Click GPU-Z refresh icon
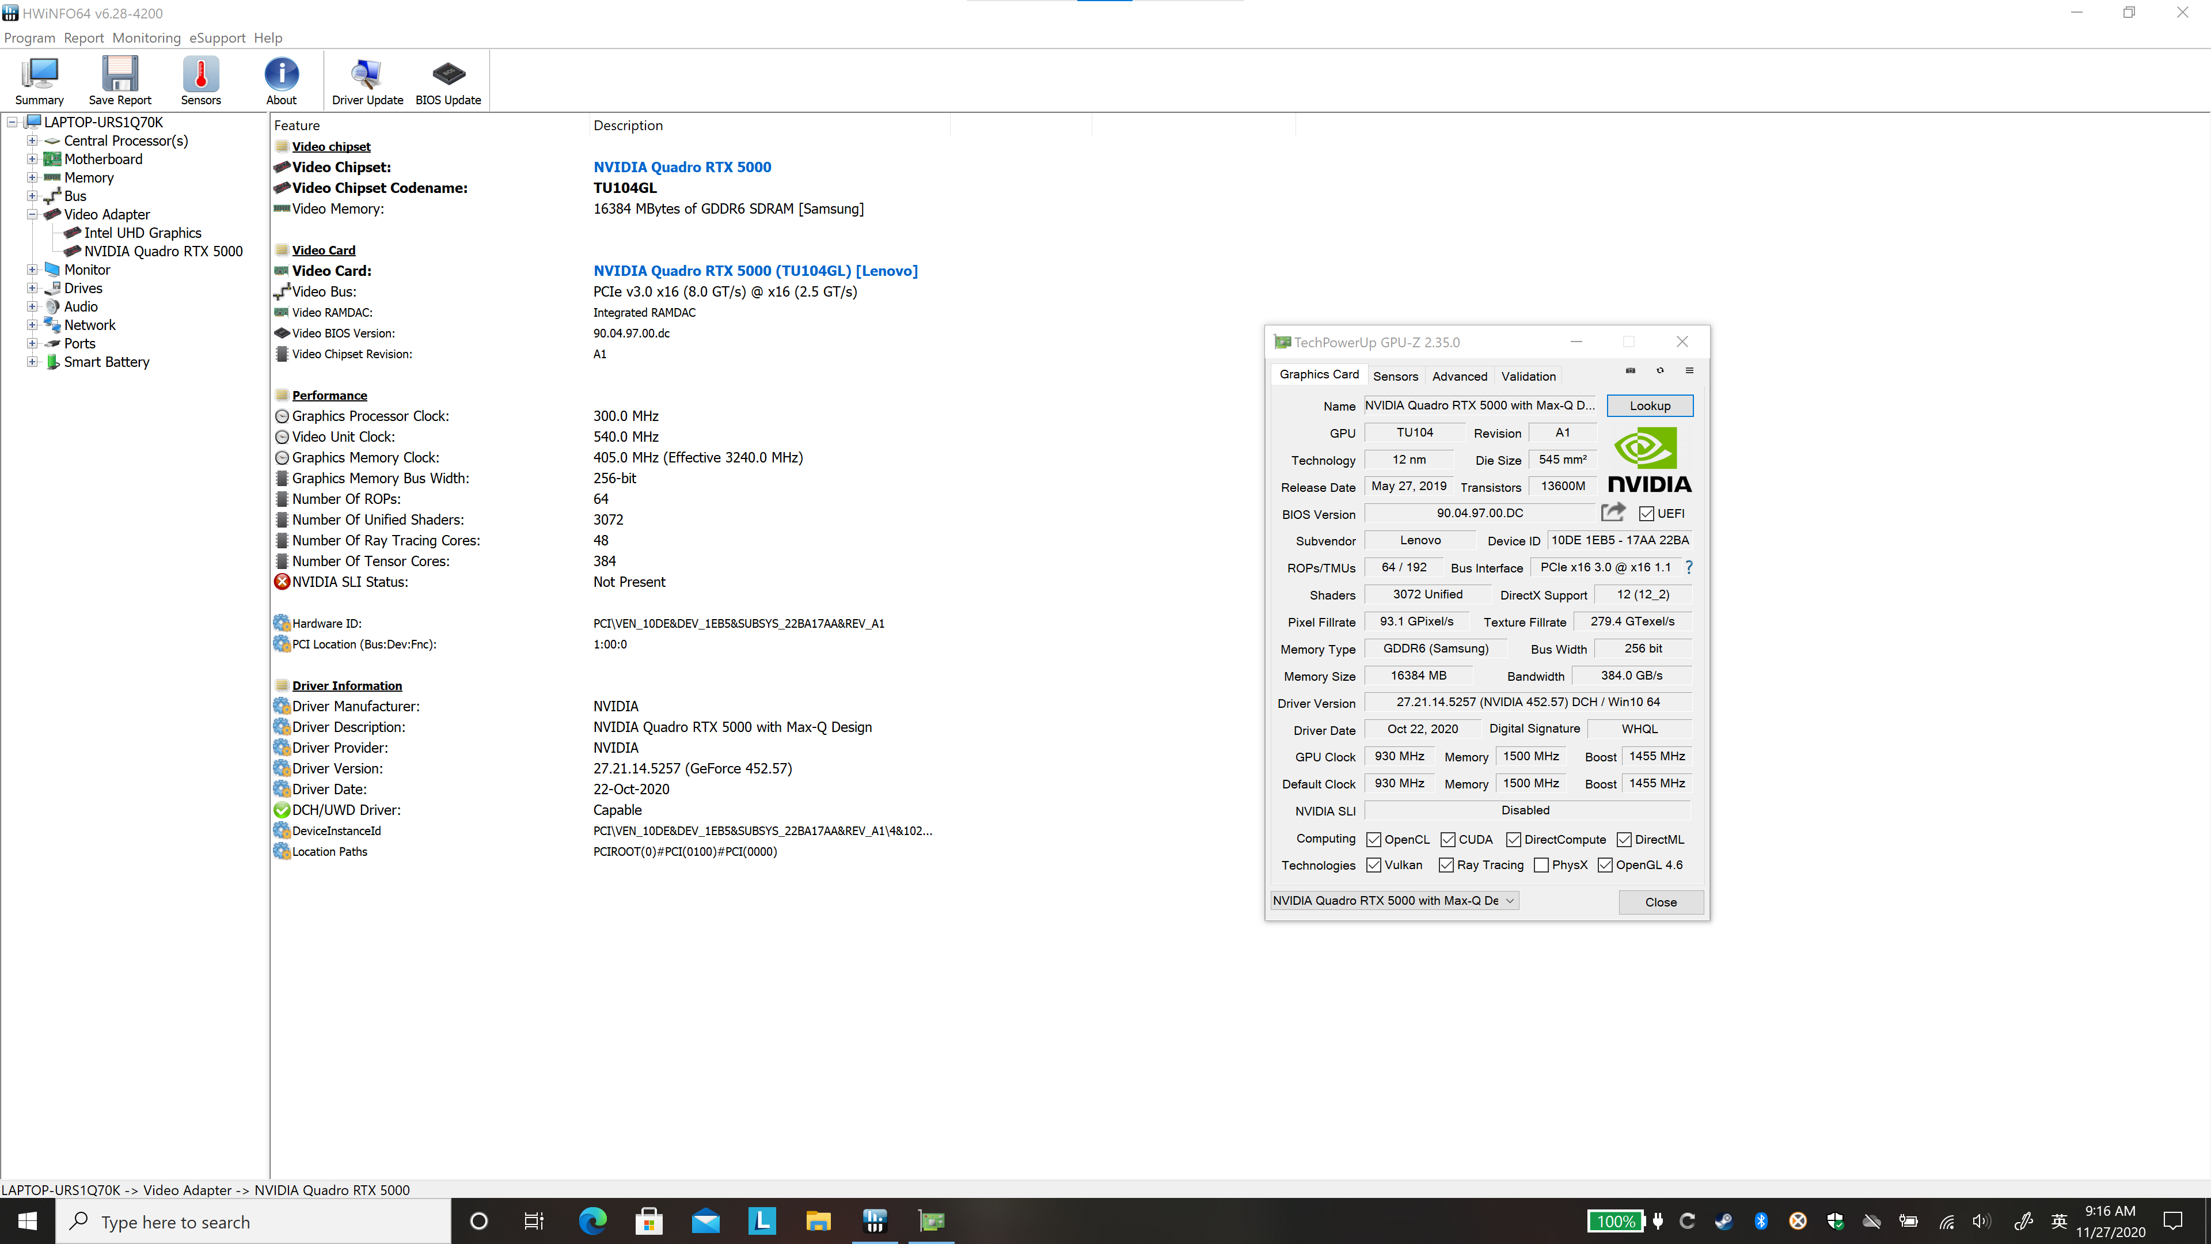The height and width of the screenshot is (1244, 2211). click(x=1660, y=370)
